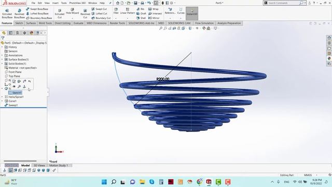Screen dimensions: 332x187
Task: Open the DimXpertManager panel tab
Action: [24, 33]
